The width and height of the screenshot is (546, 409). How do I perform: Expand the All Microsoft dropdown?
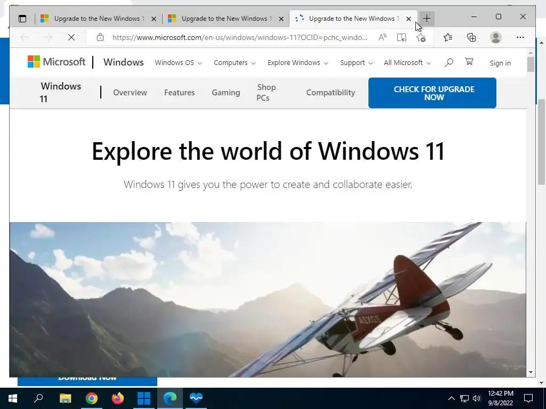pyautogui.click(x=407, y=63)
